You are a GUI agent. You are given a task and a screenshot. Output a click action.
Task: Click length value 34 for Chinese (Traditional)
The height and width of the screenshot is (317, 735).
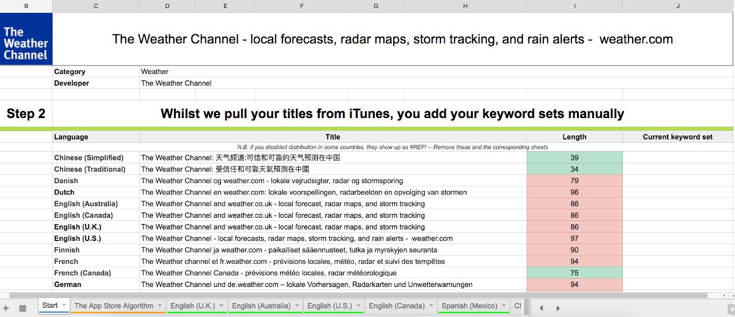click(575, 170)
